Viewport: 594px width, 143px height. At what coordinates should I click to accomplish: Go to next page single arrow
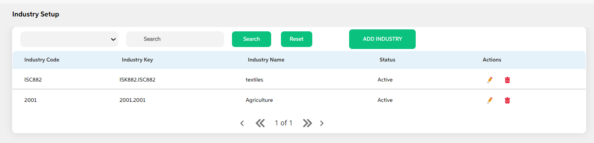[x=322, y=123]
